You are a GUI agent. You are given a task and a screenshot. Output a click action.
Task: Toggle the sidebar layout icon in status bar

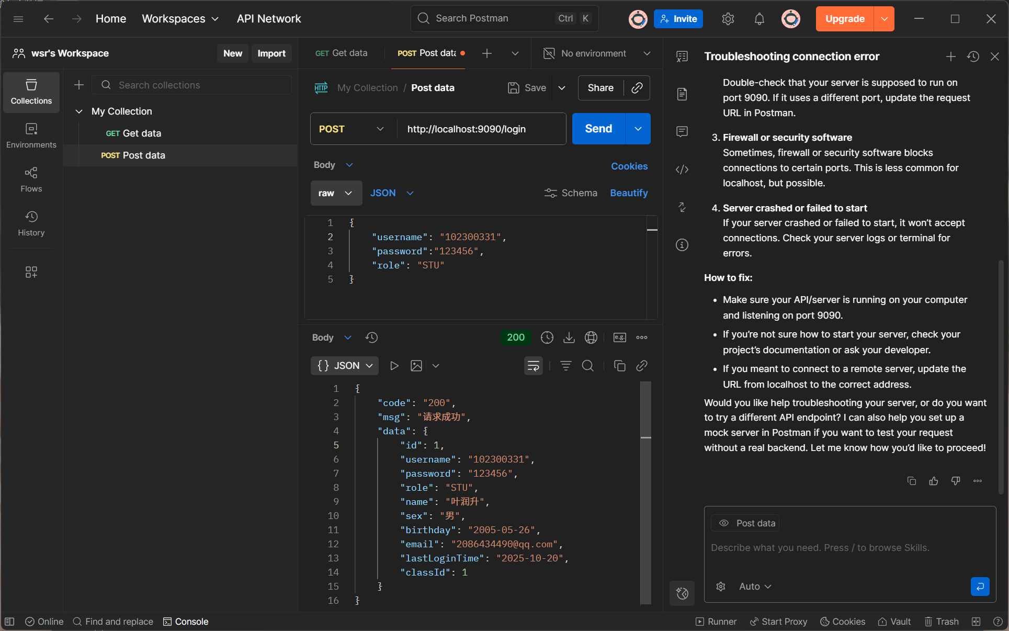(x=9, y=622)
